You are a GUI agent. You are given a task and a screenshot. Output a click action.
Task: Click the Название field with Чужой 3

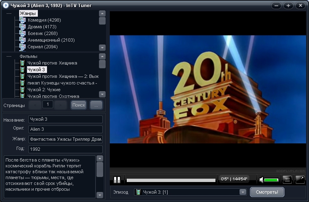click(x=65, y=120)
